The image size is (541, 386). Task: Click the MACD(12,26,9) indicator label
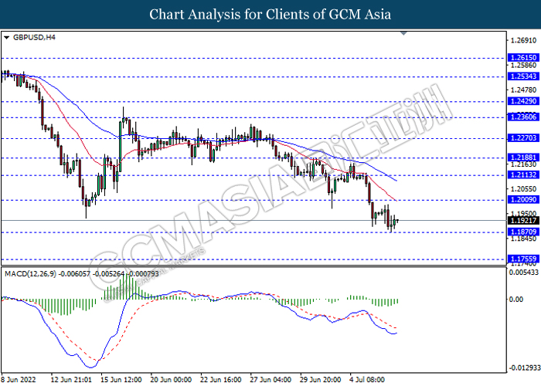[x=30, y=274]
